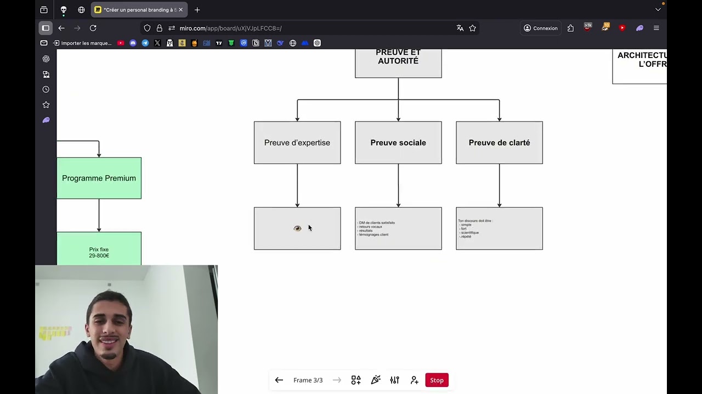Click the next frame arrow
702x394 pixels.
pyautogui.click(x=337, y=380)
